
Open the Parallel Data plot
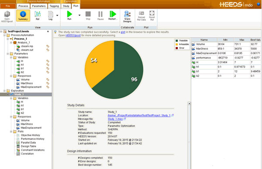click(x=28, y=142)
